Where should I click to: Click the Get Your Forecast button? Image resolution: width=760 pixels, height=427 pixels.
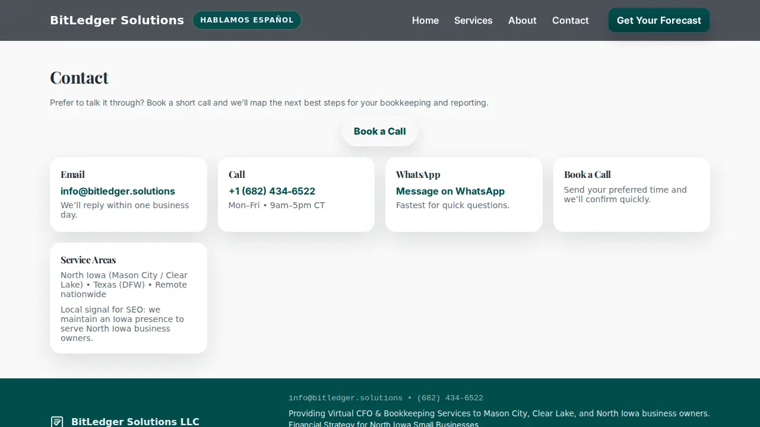pyautogui.click(x=659, y=20)
